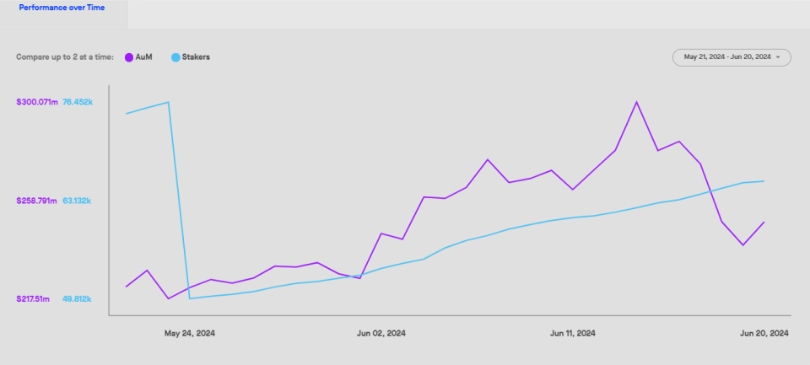Open the Performance over Time tab
This screenshot has width=810, height=365.
[62, 8]
